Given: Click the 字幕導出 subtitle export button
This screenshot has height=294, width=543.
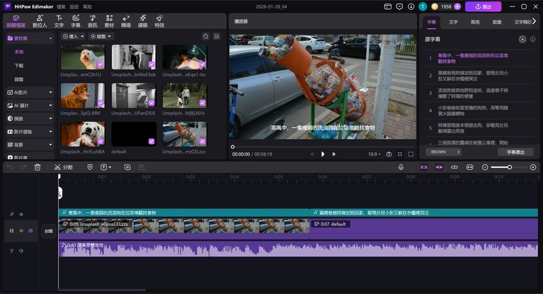Looking at the screenshot, I should [515, 152].
